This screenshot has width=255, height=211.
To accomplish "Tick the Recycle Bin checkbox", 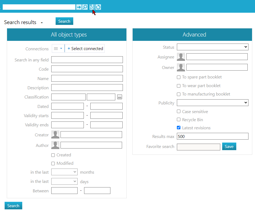I will 178,120.
